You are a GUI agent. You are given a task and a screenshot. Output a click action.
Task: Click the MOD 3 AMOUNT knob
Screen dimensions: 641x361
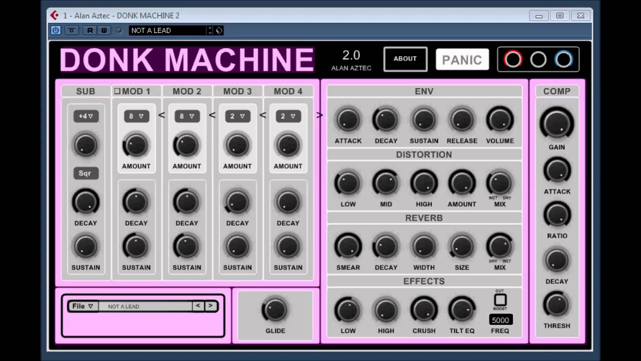click(x=237, y=145)
